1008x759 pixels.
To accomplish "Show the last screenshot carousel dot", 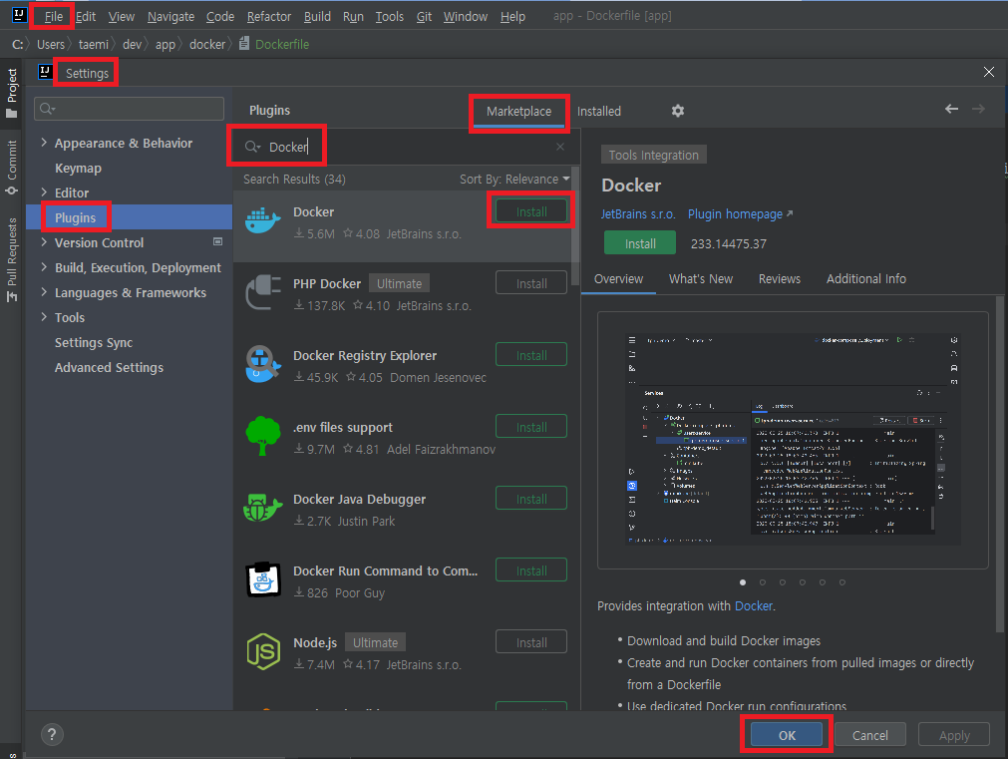I will (842, 582).
